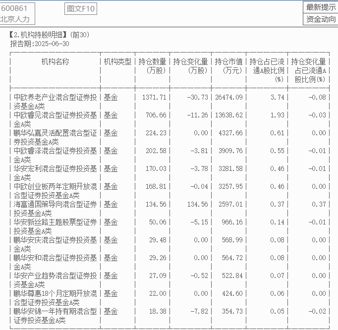
Task: Click holding quantity 1371.71
Action: (154, 97)
